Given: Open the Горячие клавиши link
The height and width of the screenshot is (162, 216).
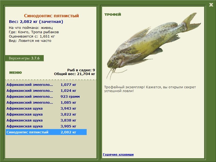Looking at the screenshot, I should coord(118,154).
